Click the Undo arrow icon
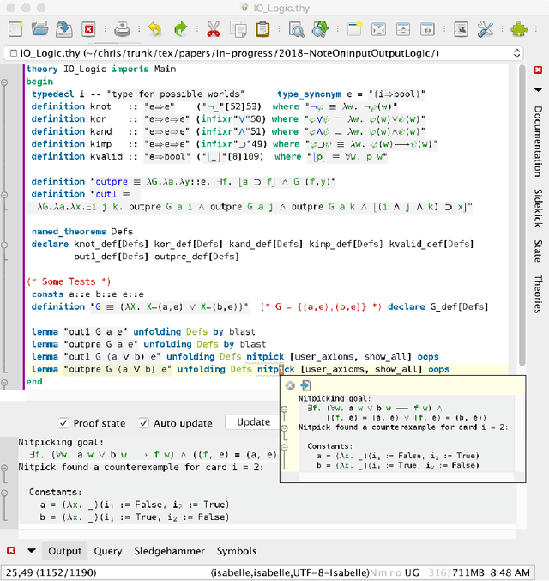Screen dimensions: 549x581 (x=154, y=29)
